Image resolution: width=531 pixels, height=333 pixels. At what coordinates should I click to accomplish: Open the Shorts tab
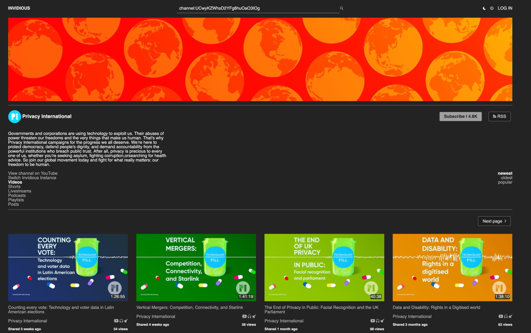click(14, 187)
